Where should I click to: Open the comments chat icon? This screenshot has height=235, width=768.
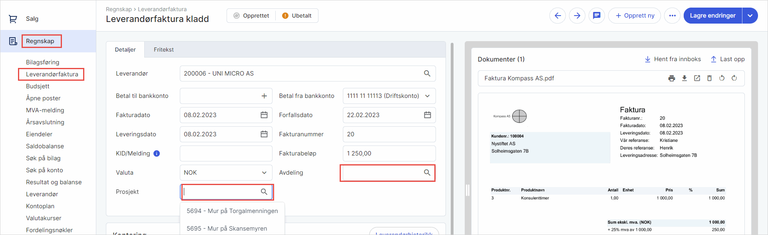(597, 16)
